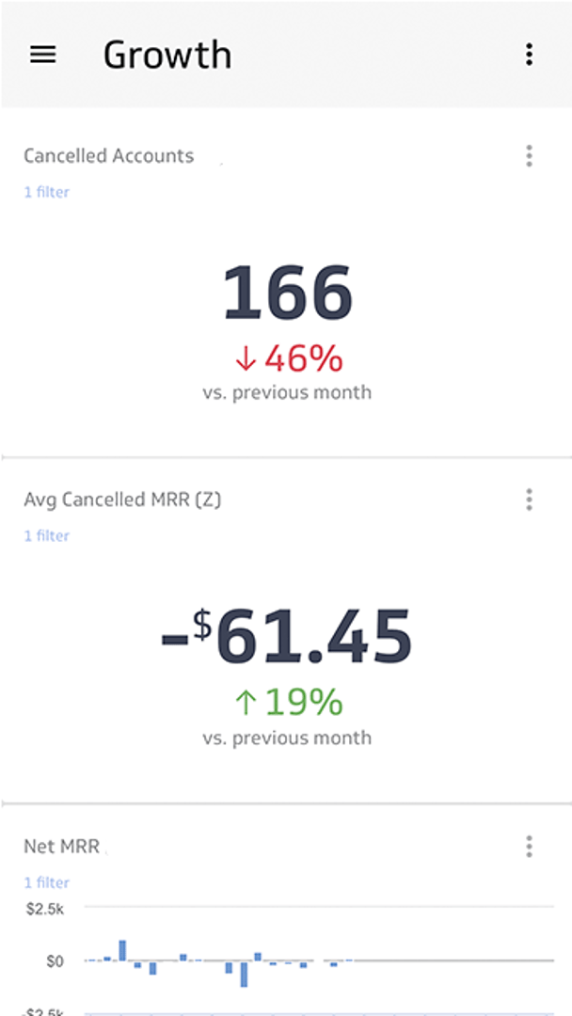572x1016 pixels.
Task: Open options for Avg Cancelled MRR card
Action: pos(530,499)
